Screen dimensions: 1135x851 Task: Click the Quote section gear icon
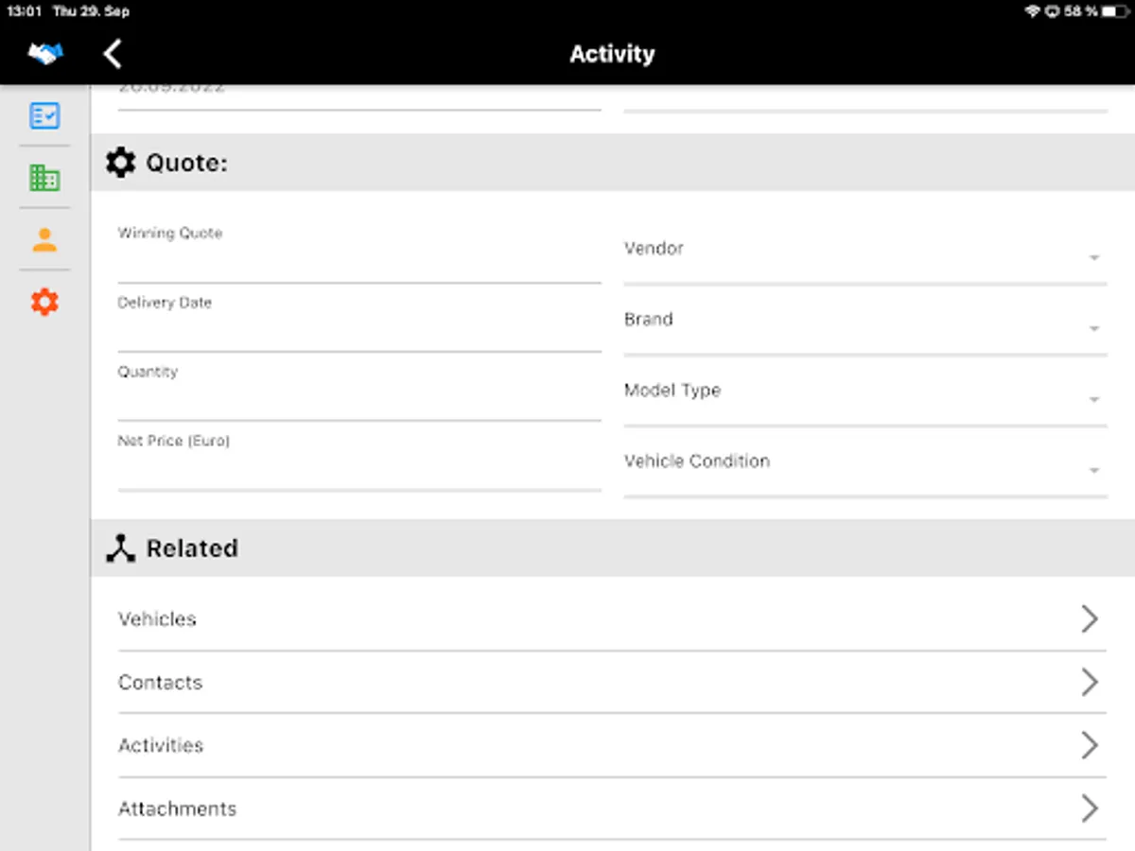click(x=120, y=163)
